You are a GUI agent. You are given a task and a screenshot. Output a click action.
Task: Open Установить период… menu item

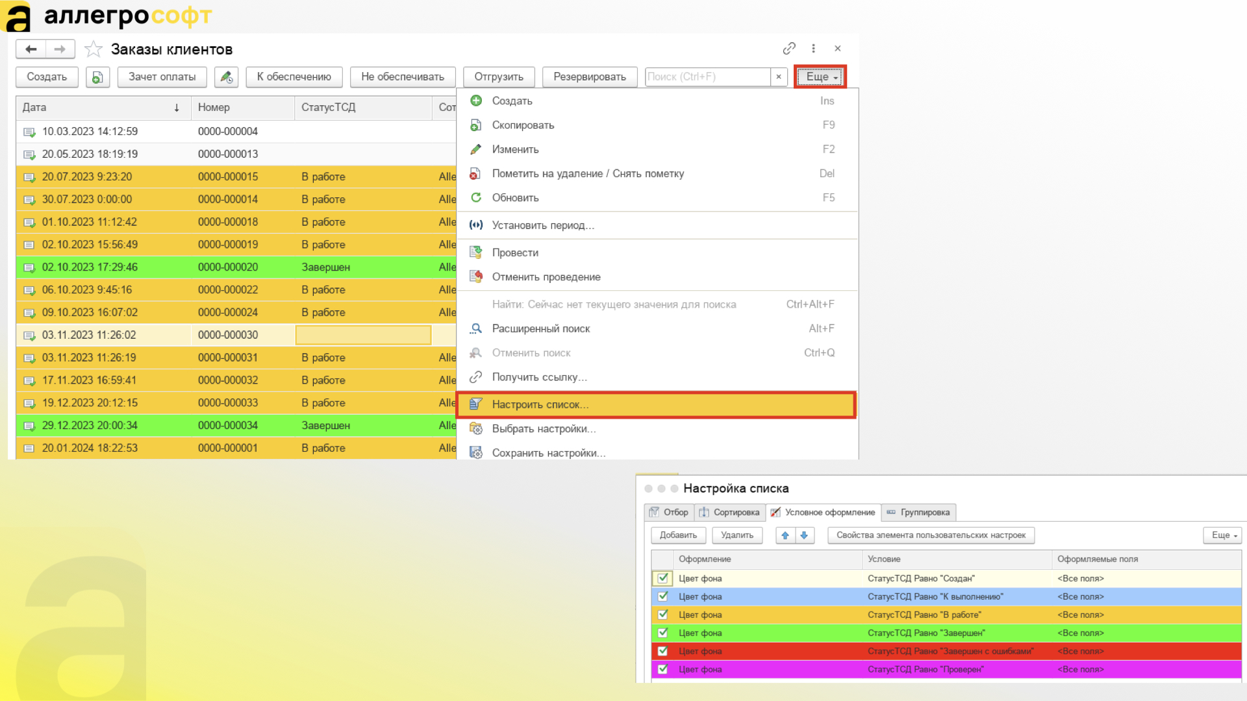point(657,225)
